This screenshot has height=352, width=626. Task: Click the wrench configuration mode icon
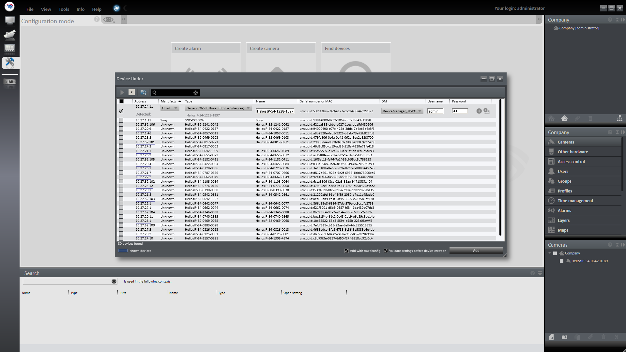(x=9, y=62)
